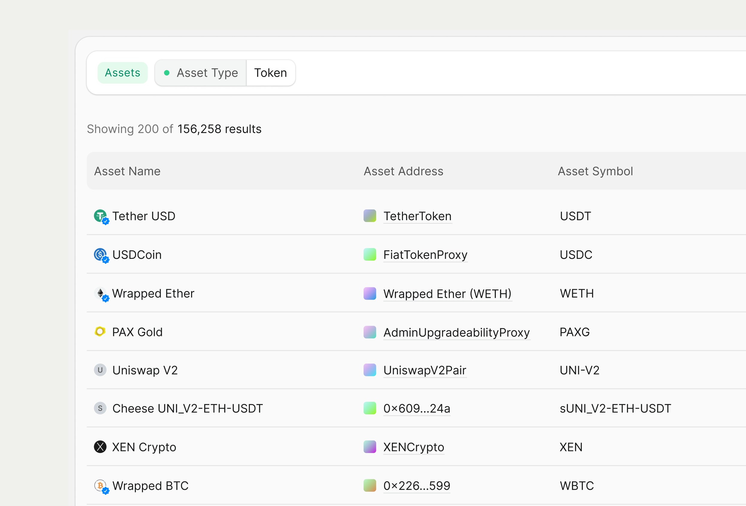This screenshot has width=746, height=506.
Task: Open the 0x609...24a address link
Action: coord(417,408)
